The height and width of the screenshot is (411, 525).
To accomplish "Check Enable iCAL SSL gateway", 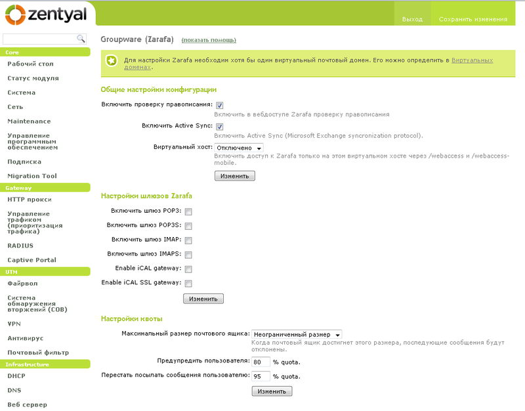I will click(x=188, y=284).
